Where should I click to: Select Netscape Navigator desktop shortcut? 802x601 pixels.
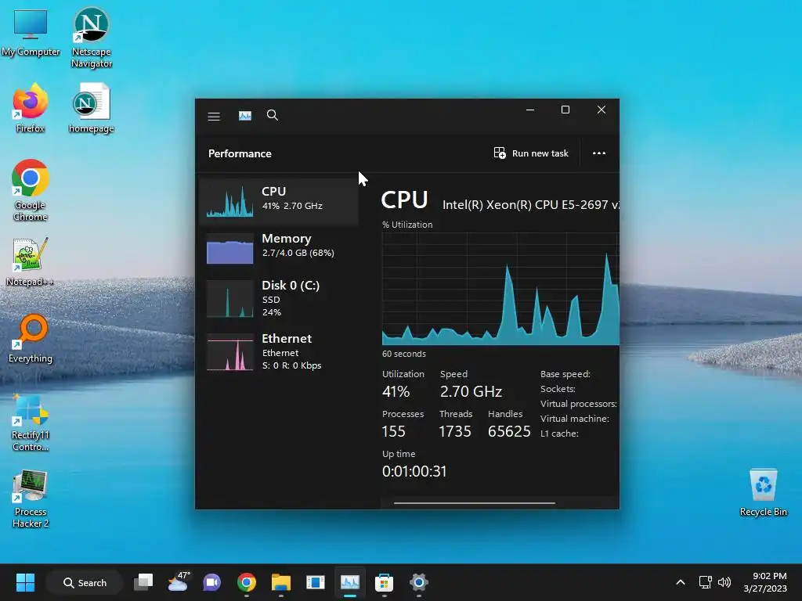(91, 38)
